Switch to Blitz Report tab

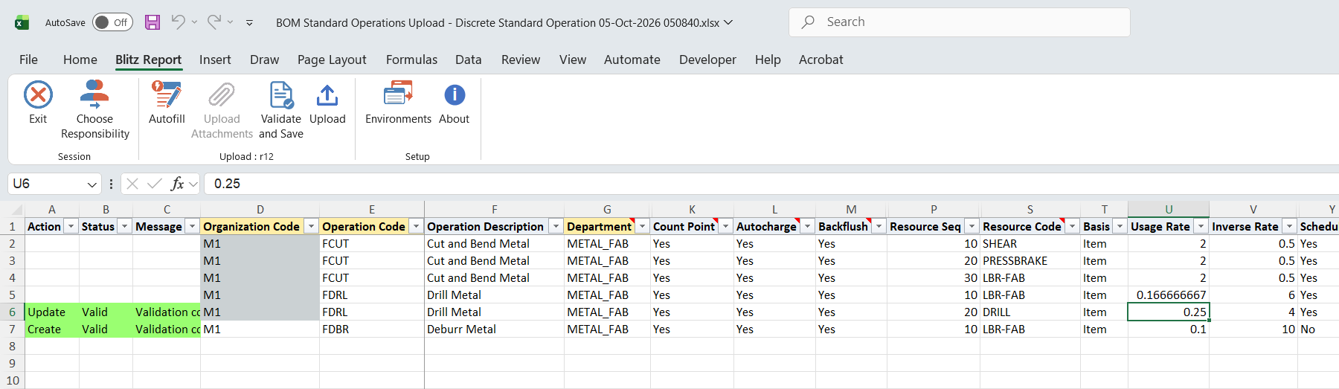click(148, 60)
